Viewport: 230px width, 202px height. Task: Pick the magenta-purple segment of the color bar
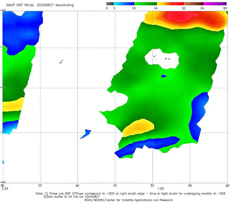[215, 4]
